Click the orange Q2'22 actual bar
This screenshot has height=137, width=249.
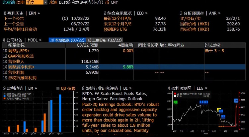pyautogui.click(x=44, y=122)
